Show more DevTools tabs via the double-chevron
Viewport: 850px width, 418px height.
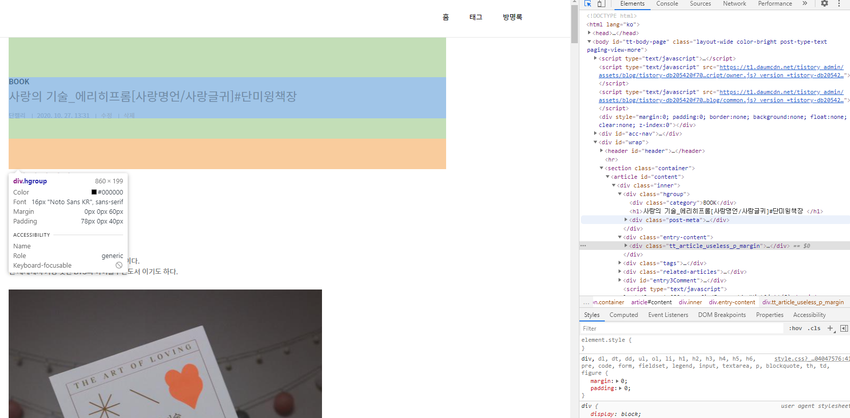pyautogui.click(x=805, y=4)
